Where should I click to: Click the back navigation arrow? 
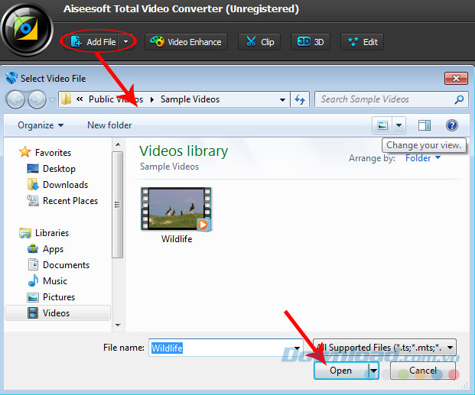[15, 99]
